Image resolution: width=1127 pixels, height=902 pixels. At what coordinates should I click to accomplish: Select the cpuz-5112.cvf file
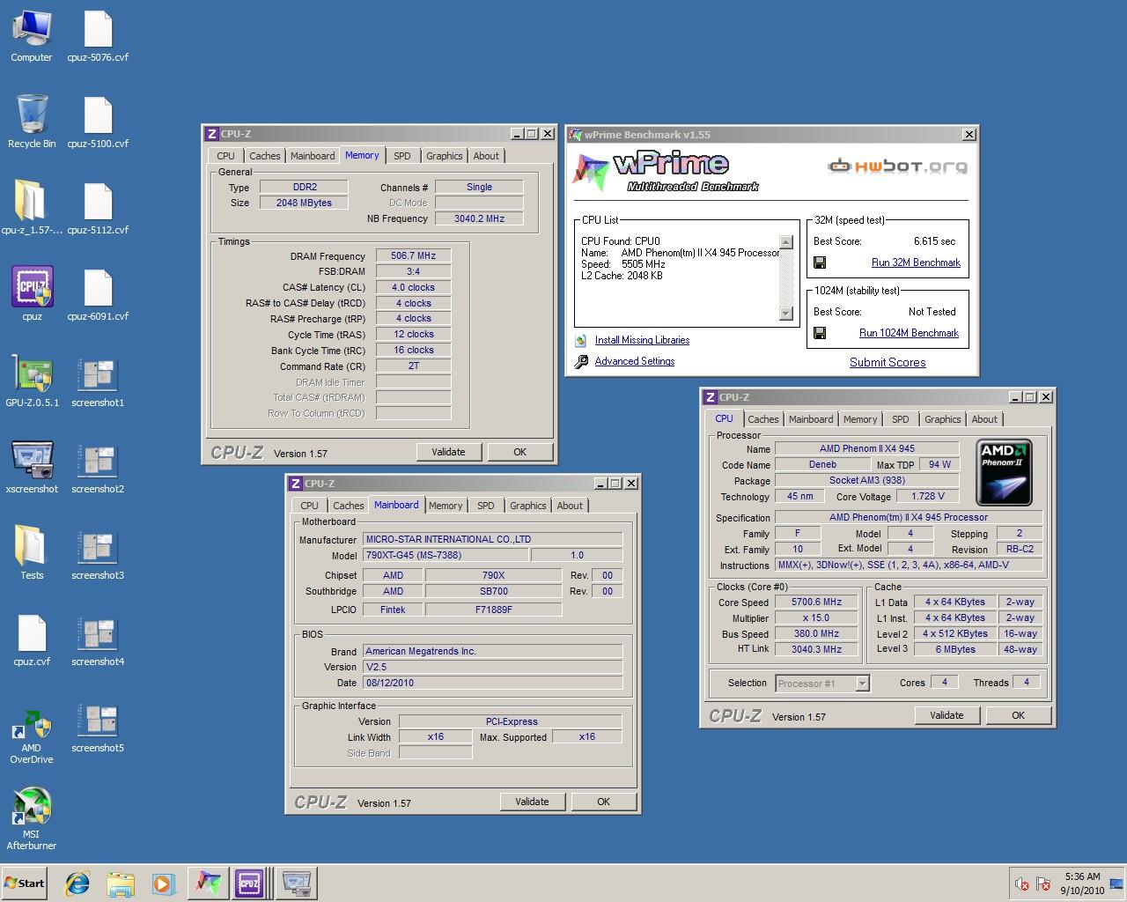point(98,208)
